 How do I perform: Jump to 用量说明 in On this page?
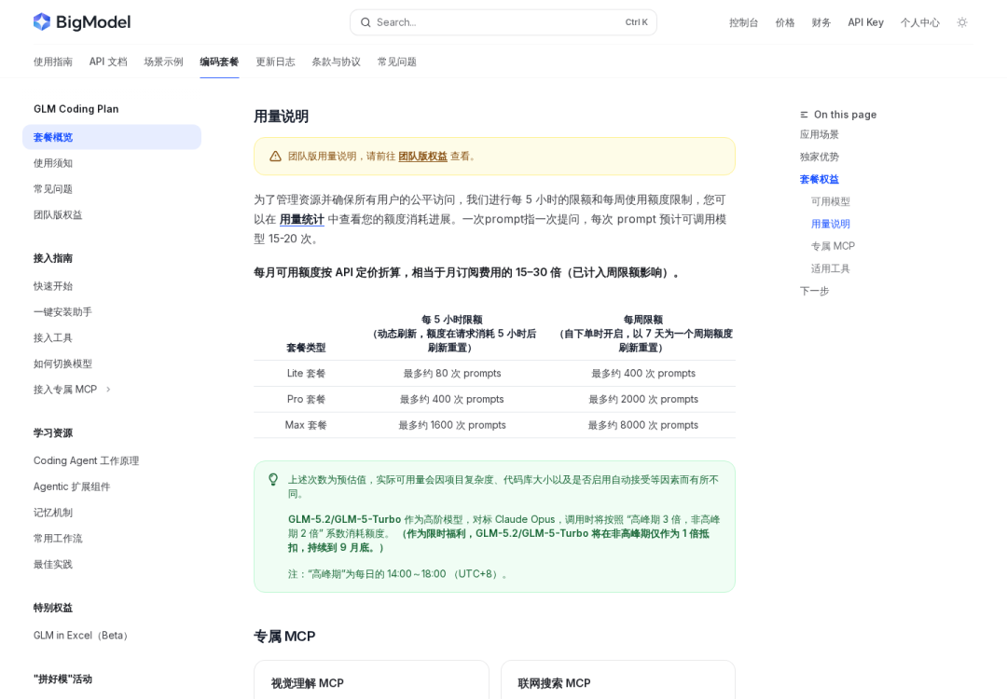[830, 224]
